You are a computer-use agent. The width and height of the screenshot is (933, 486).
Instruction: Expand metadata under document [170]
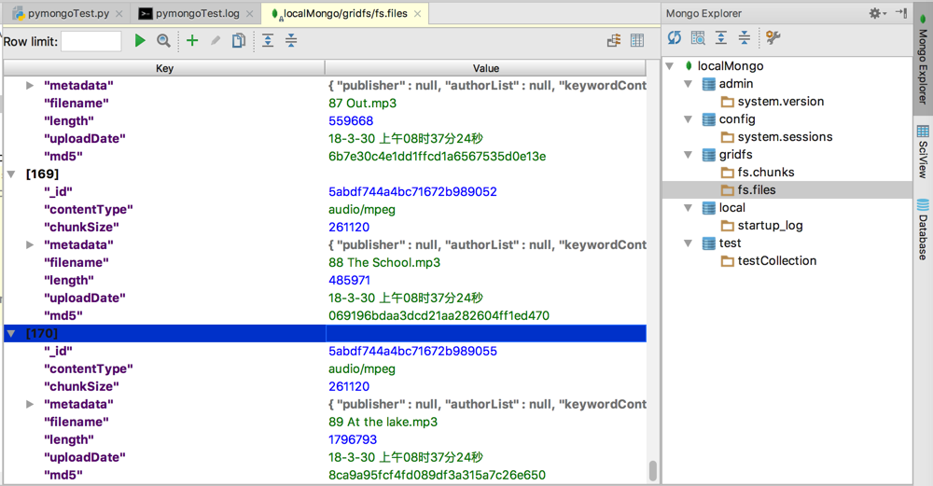coord(30,405)
